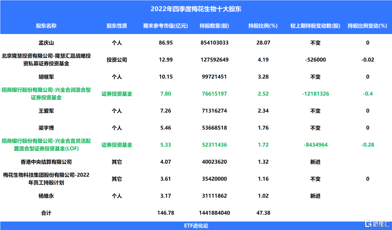Click share count '71316274'

[x=215, y=111]
